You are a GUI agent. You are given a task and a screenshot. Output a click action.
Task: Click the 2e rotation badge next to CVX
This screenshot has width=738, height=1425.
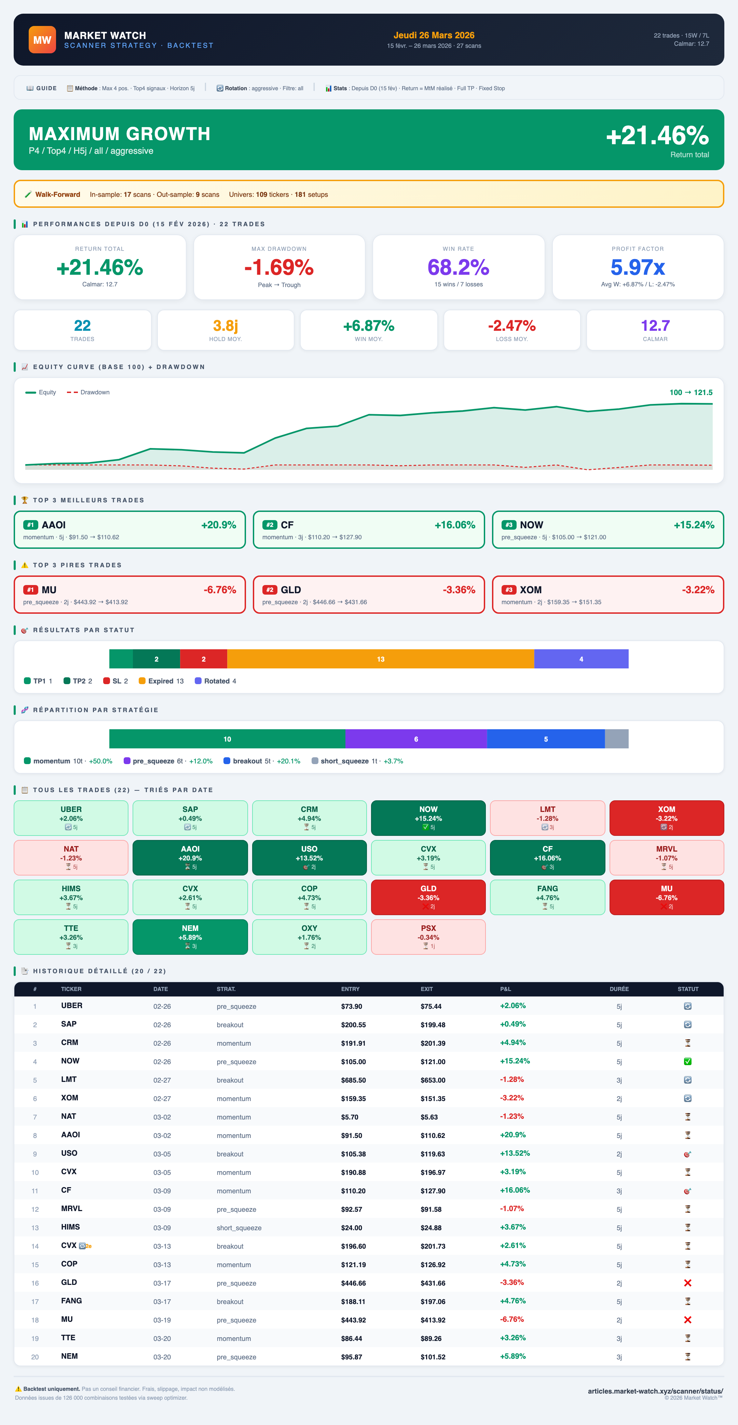click(x=85, y=1246)
